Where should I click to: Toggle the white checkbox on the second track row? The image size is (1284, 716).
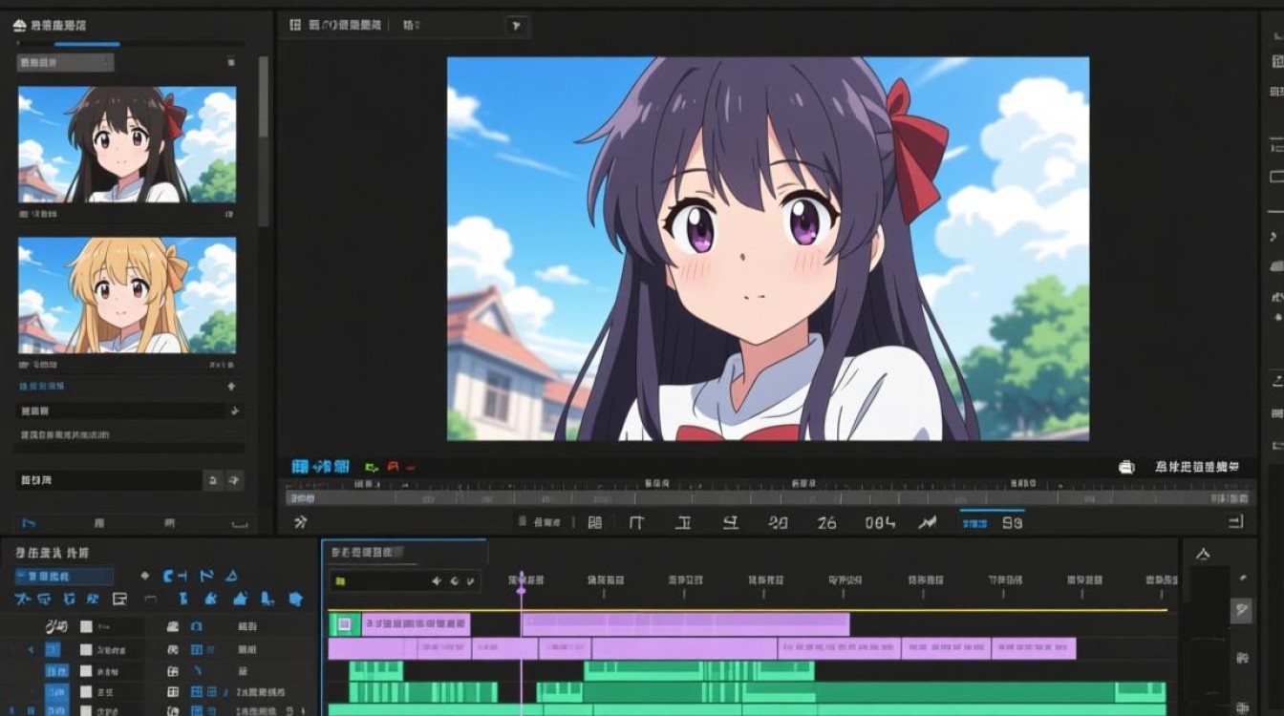[86, 649]
